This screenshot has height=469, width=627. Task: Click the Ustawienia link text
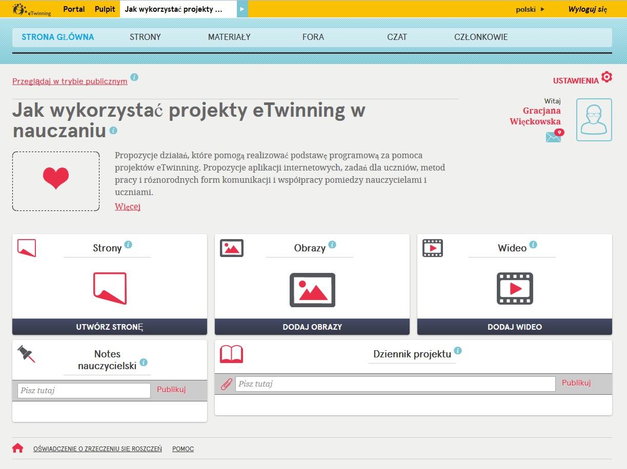coord(575,80)
